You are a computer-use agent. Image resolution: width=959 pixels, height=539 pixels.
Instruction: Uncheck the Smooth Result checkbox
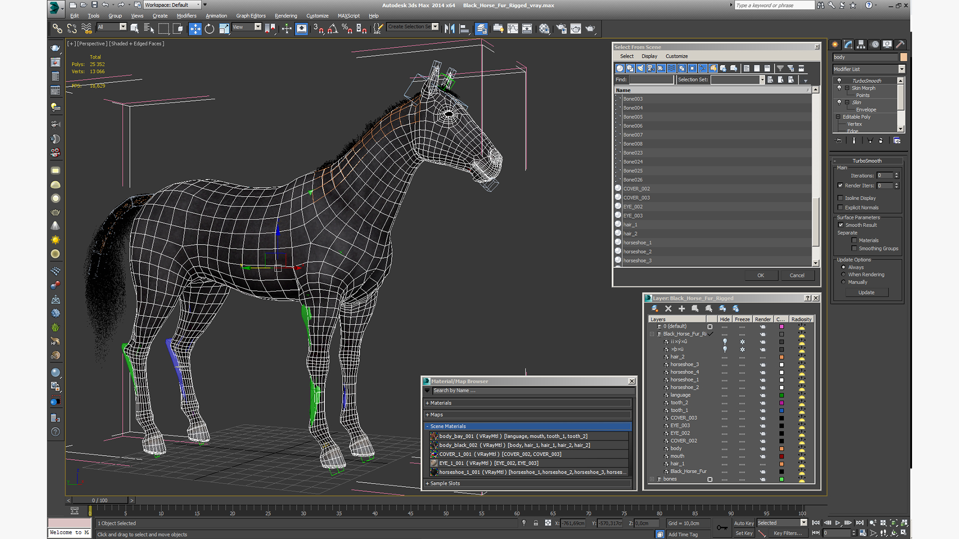tap(841, 225)
